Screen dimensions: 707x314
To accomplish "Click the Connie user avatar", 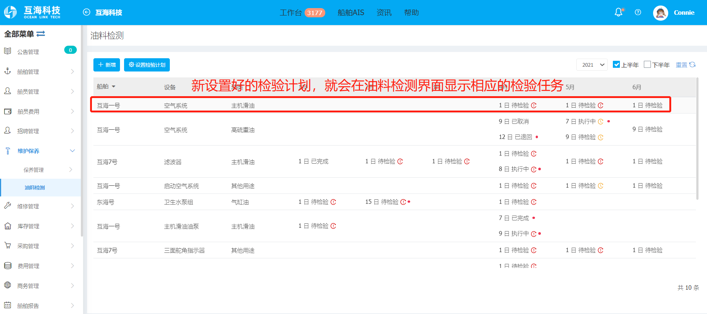I will [660, 13].
